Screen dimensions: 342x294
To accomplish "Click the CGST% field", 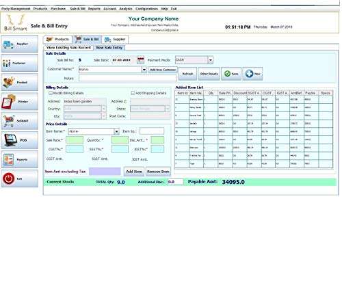I will [75, 149].
